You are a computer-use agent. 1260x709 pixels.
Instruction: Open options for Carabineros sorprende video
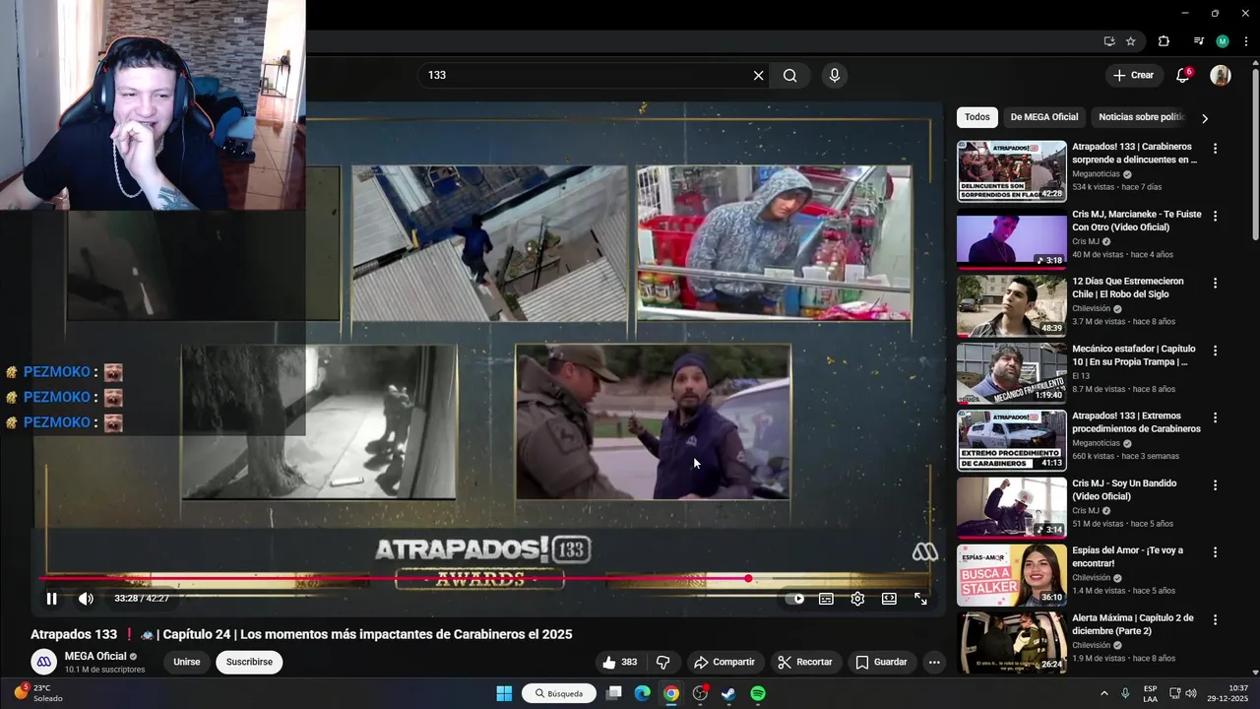click(x=1215, y=149)
